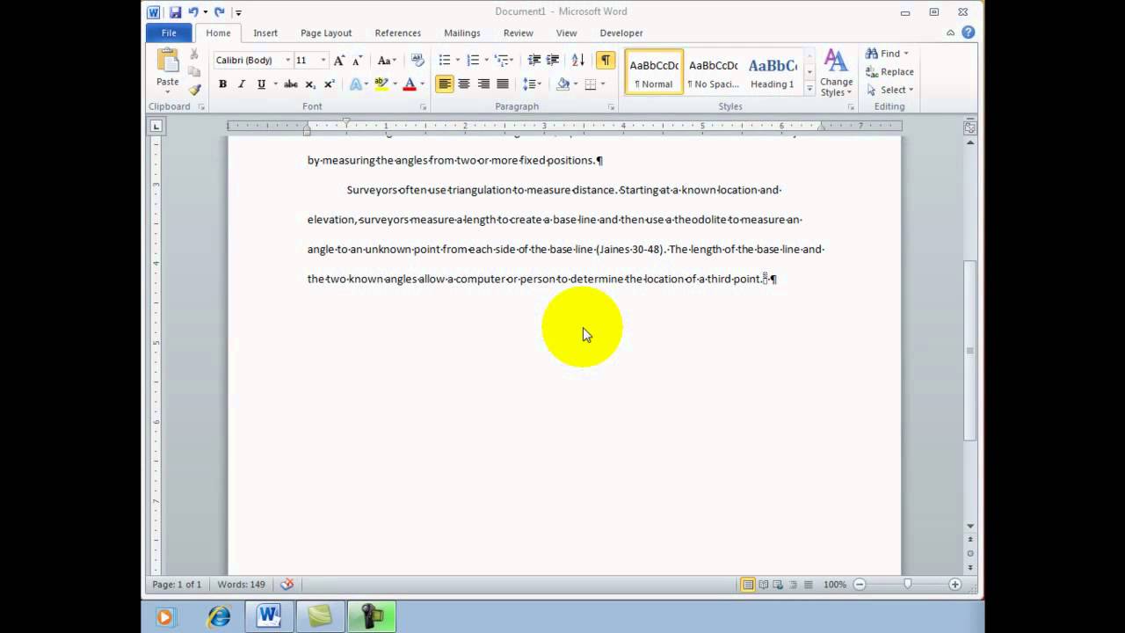Open Customize Quick Access Toolbar dropdown
Viewport: 1125px width, 633px height.
(x=238, y=12)
